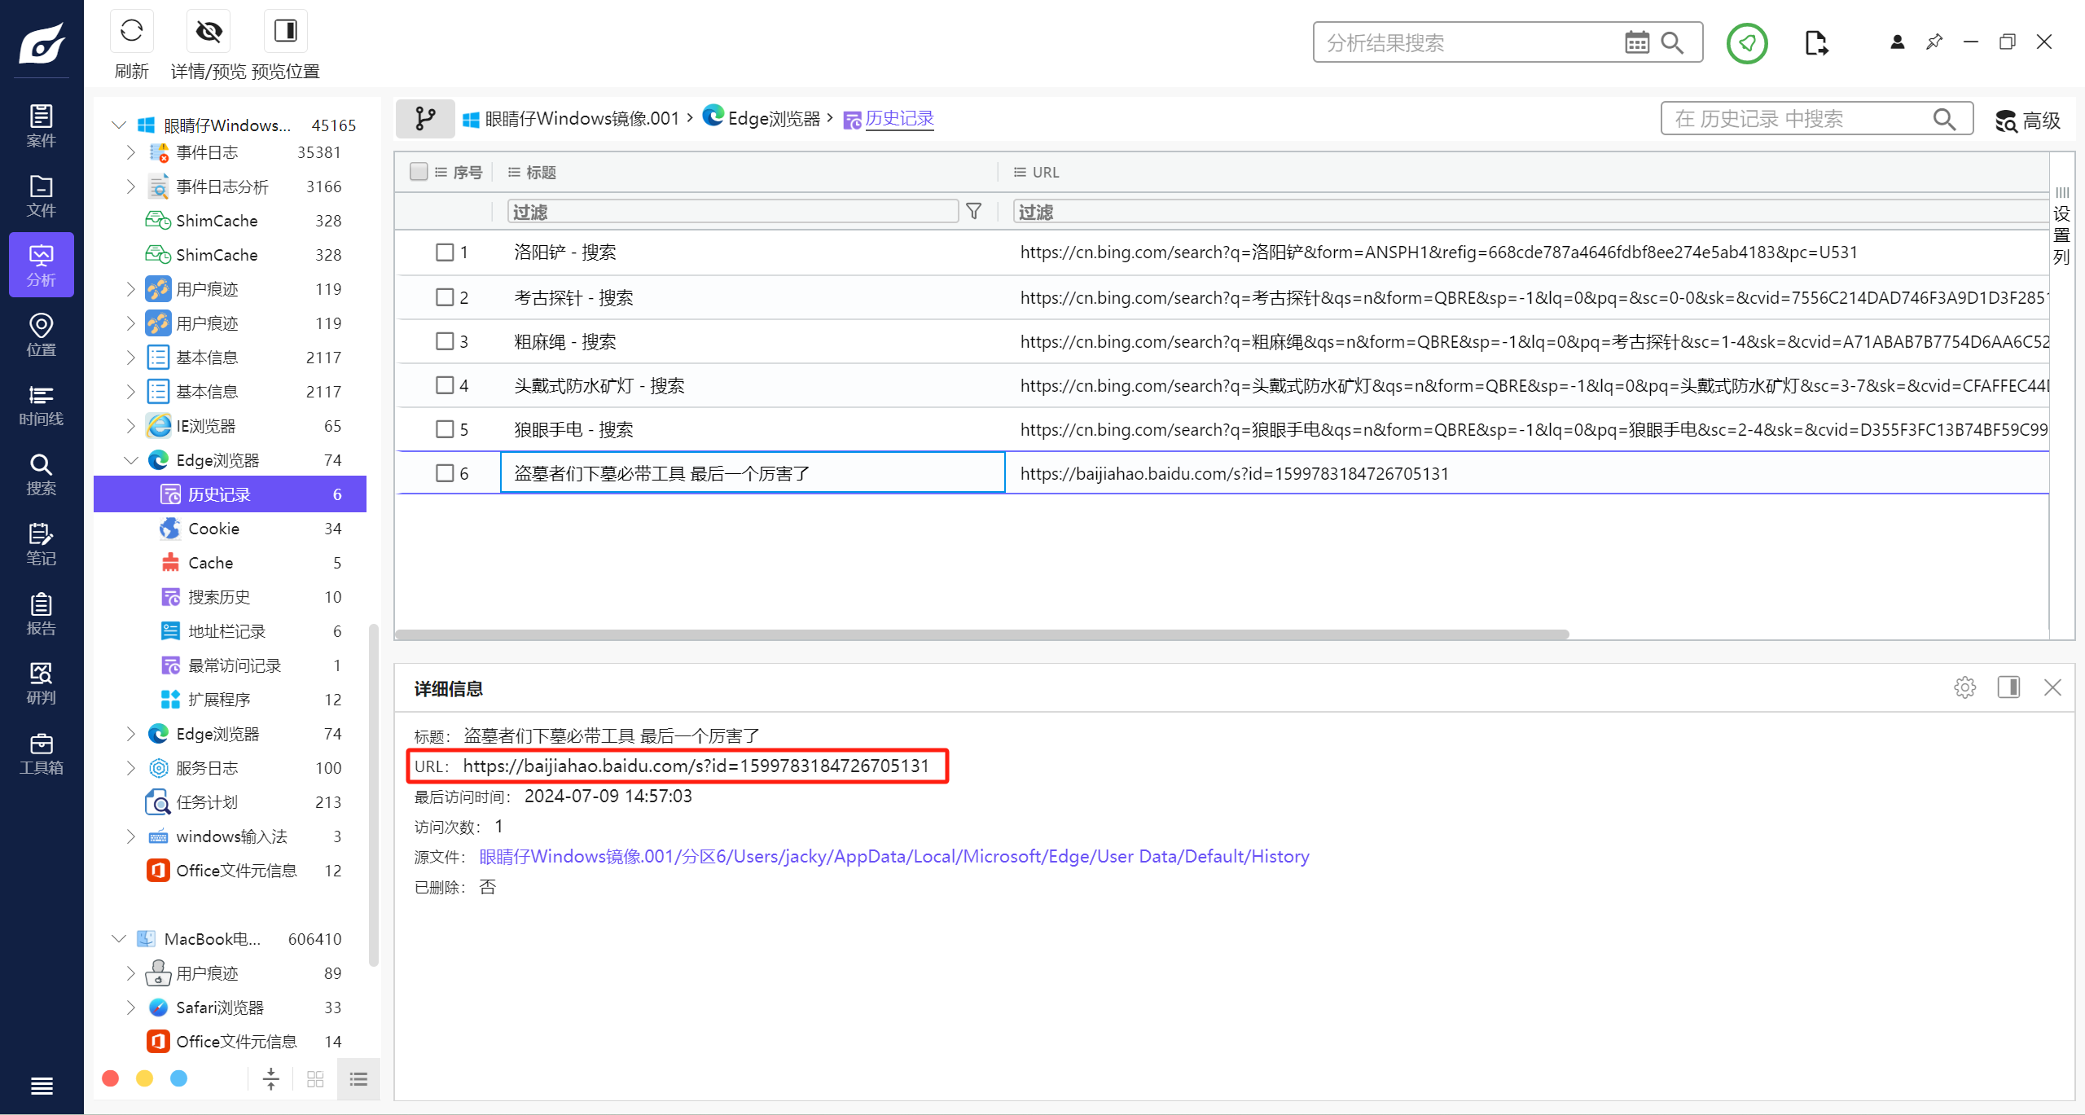Click the branch icon beside the breadcrumb
Image resolution: width=2085 pixels, height=1115 pixels.
pyautogui.click(x=424, y=119)
